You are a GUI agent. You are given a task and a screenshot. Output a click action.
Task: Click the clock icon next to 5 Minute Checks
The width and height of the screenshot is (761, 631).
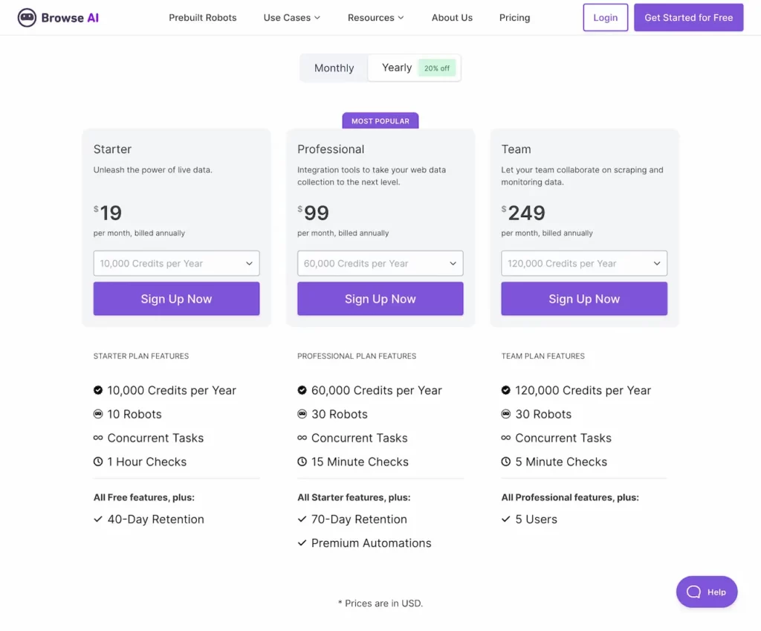(506, 462)
